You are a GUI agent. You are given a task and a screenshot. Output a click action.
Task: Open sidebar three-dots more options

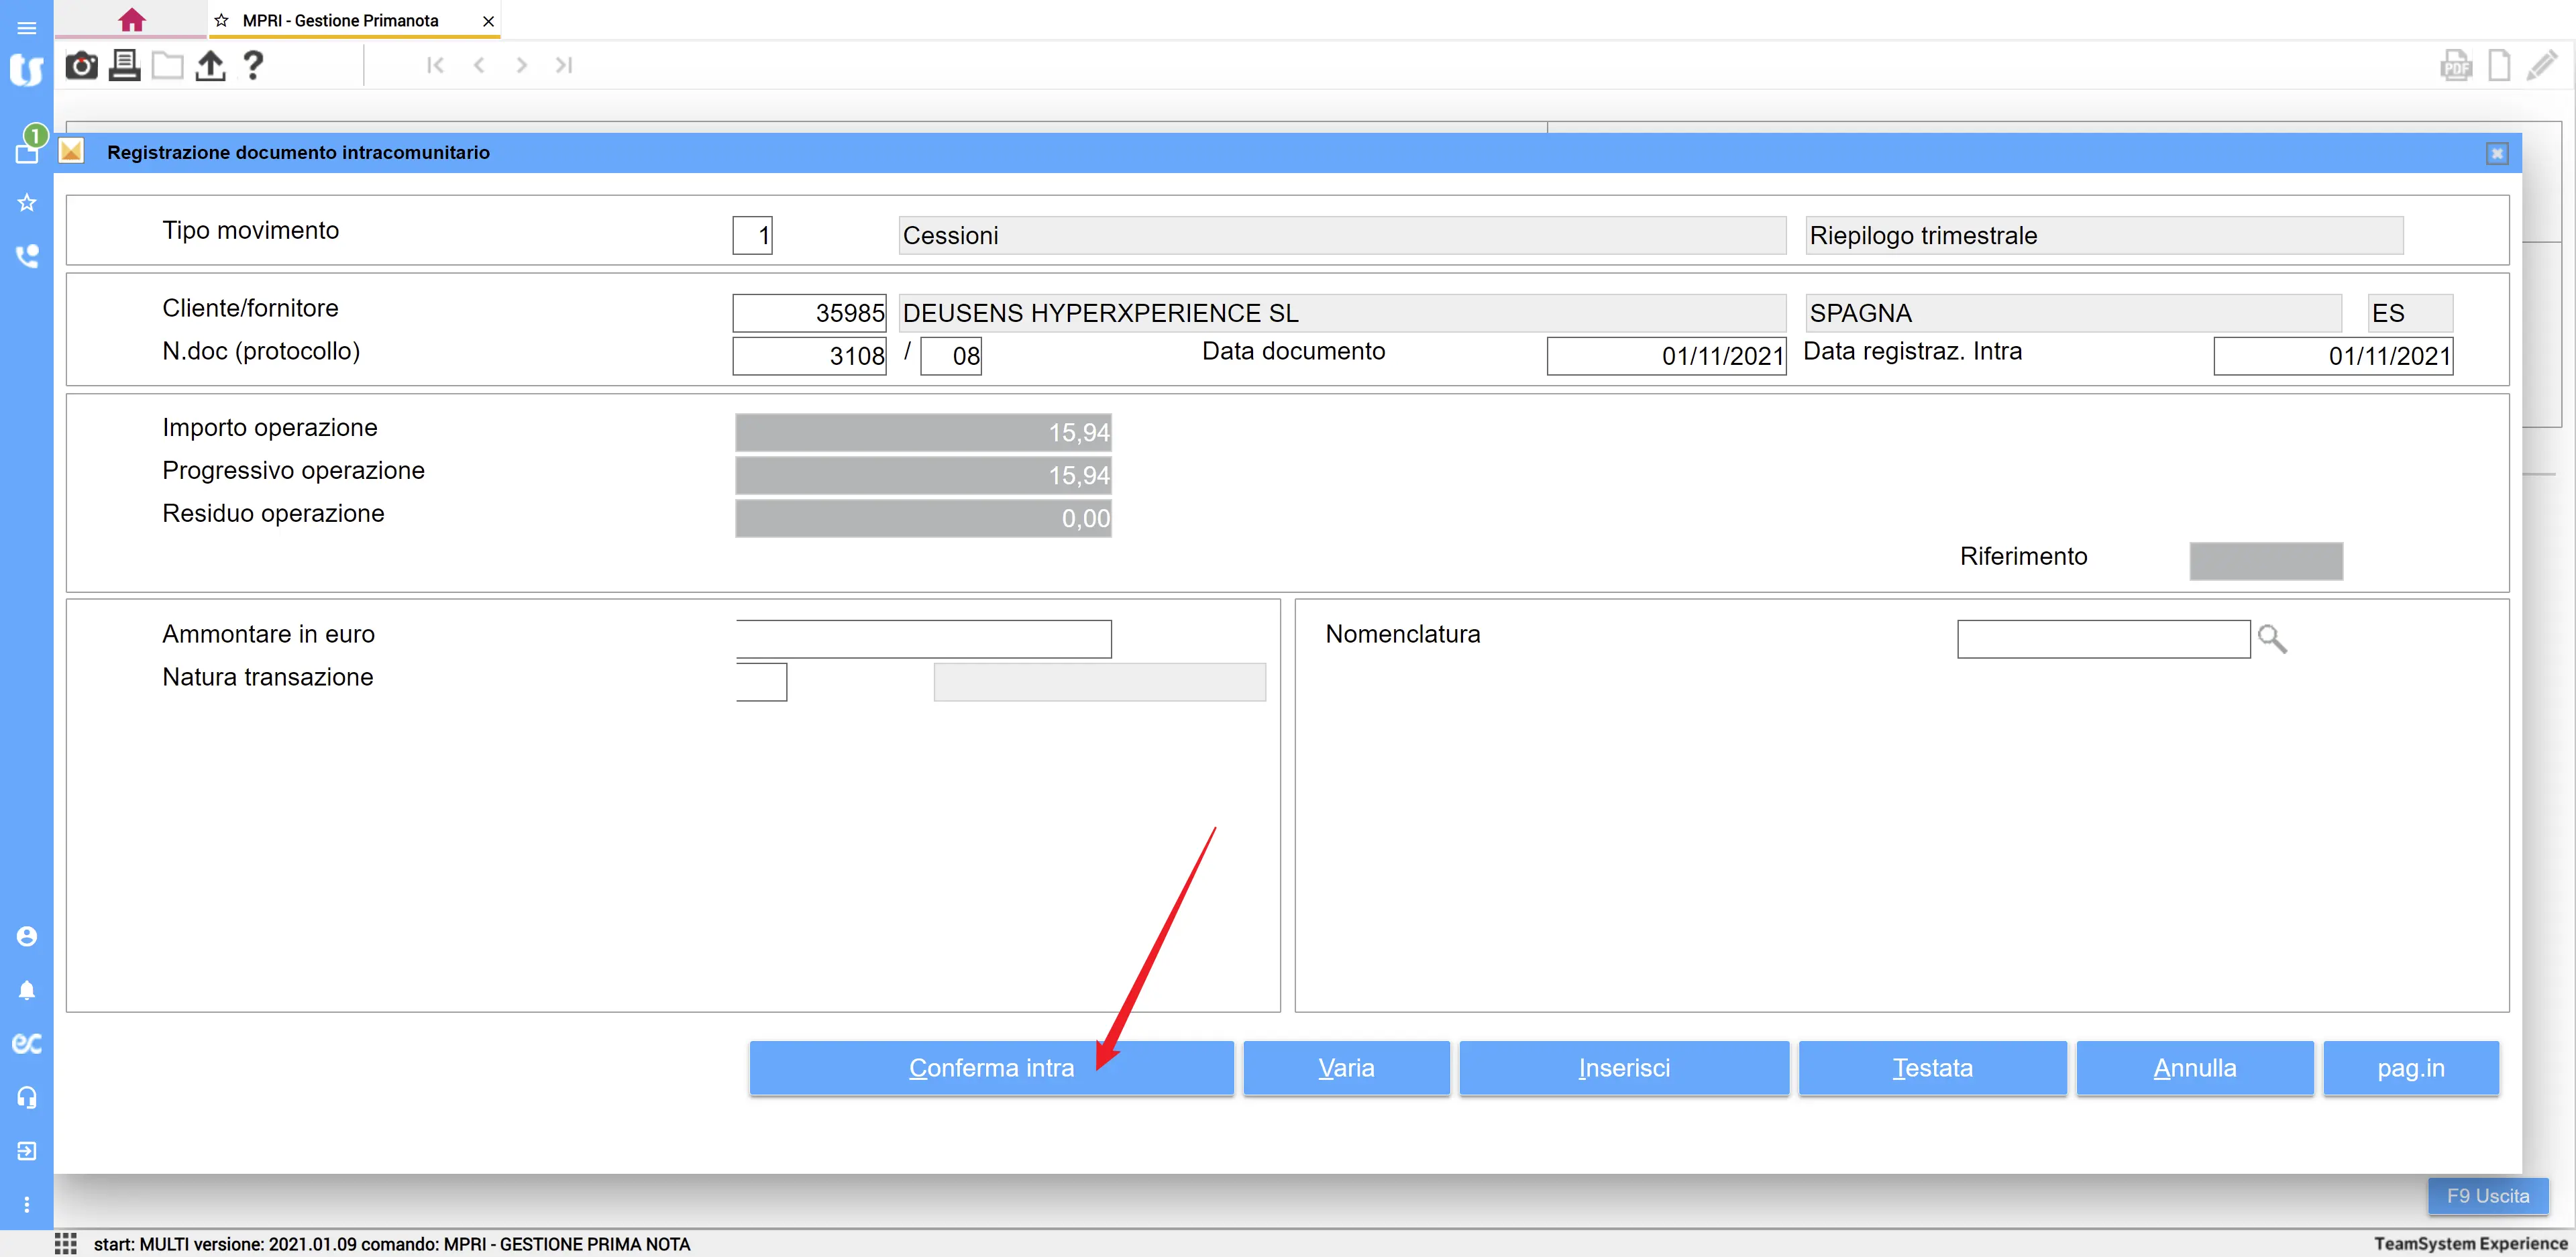27,1205
